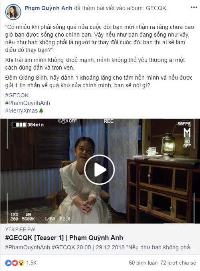Open the #MerryXmas hashtag link
The width and height of the screenshot is (200, 271).
(21, 111)
